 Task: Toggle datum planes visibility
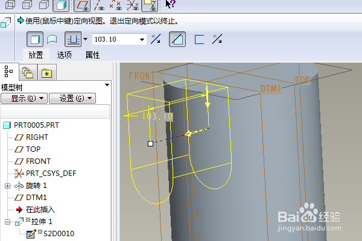tap(82, 5)
